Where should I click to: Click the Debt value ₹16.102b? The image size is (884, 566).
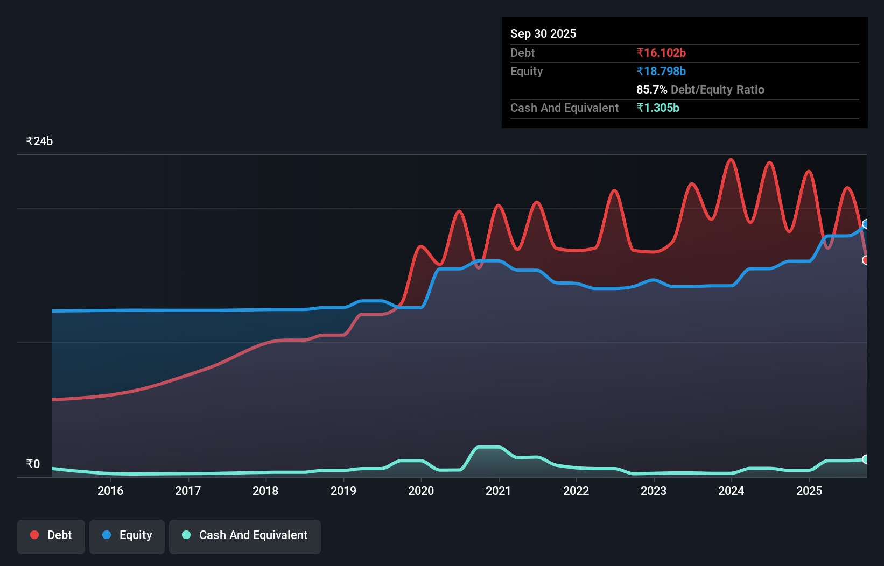[661, 53]
